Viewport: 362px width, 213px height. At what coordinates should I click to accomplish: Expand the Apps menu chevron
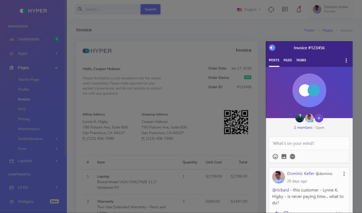point(57,53)
